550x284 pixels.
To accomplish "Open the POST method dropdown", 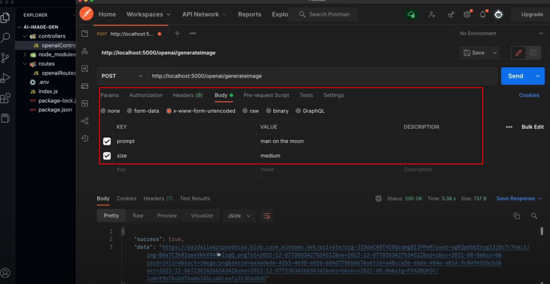I will click(x=122, y=76).
